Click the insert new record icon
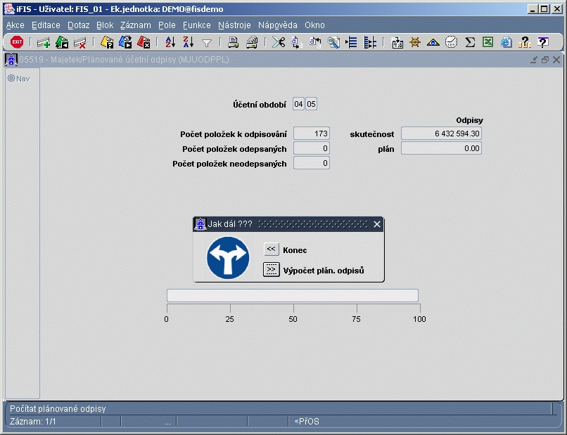This screenshot has width=567, height=435. pos(44,43)
